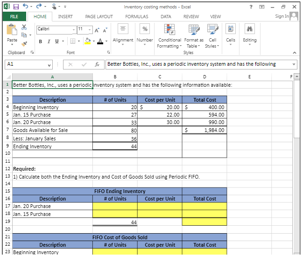The width and height of the screenshot is (303, 256).
Task: Open the Number percent group button
Action: 145,35
